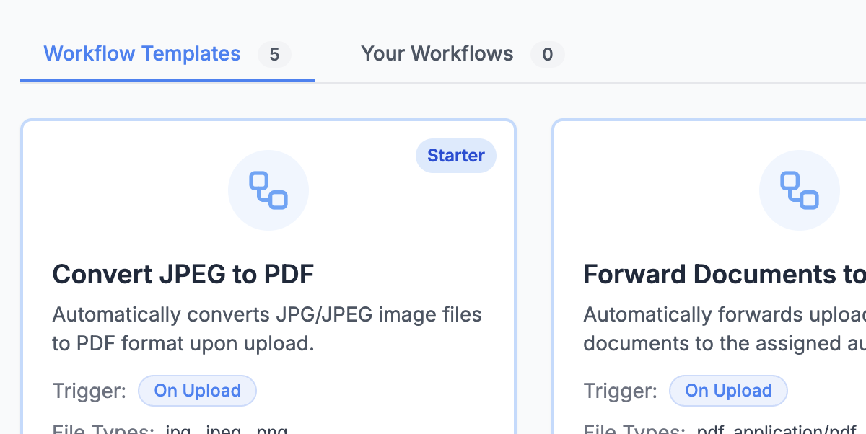Toggle the On Upload trigger pill on Forward Documents card
866x434 pixels.
[728, 390]
